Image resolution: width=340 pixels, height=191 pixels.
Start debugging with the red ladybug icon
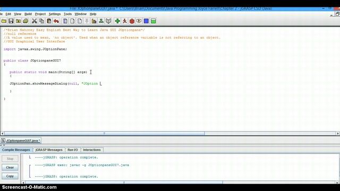pyautogui.click(x=132, y=21)
